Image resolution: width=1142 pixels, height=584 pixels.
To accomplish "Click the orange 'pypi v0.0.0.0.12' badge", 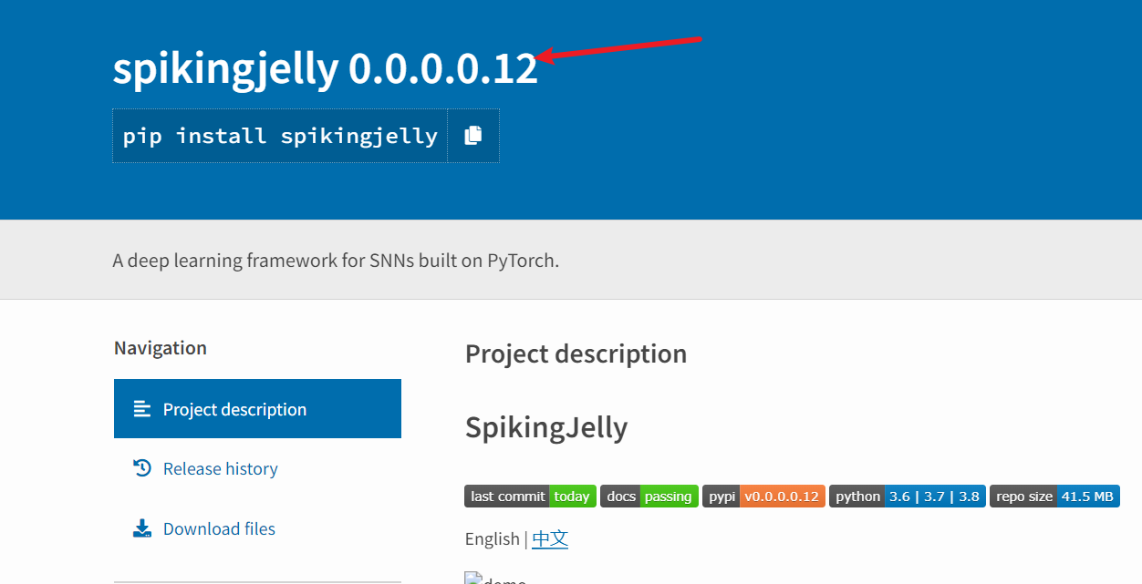I will click(x=763, y=496).
